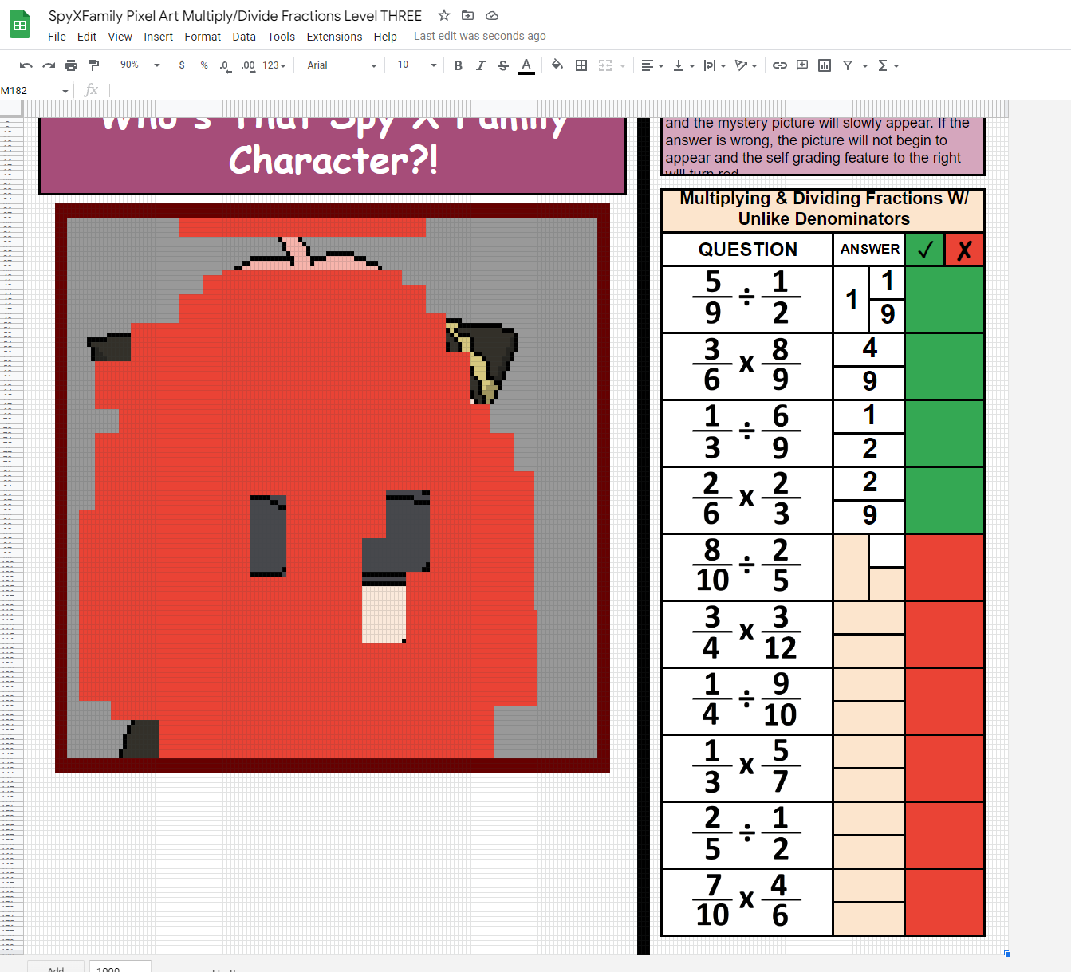The width and height of the screenshot is (1071, 972).
Task: Click 'Last edit was seconds ago' link
Action: 479,36
